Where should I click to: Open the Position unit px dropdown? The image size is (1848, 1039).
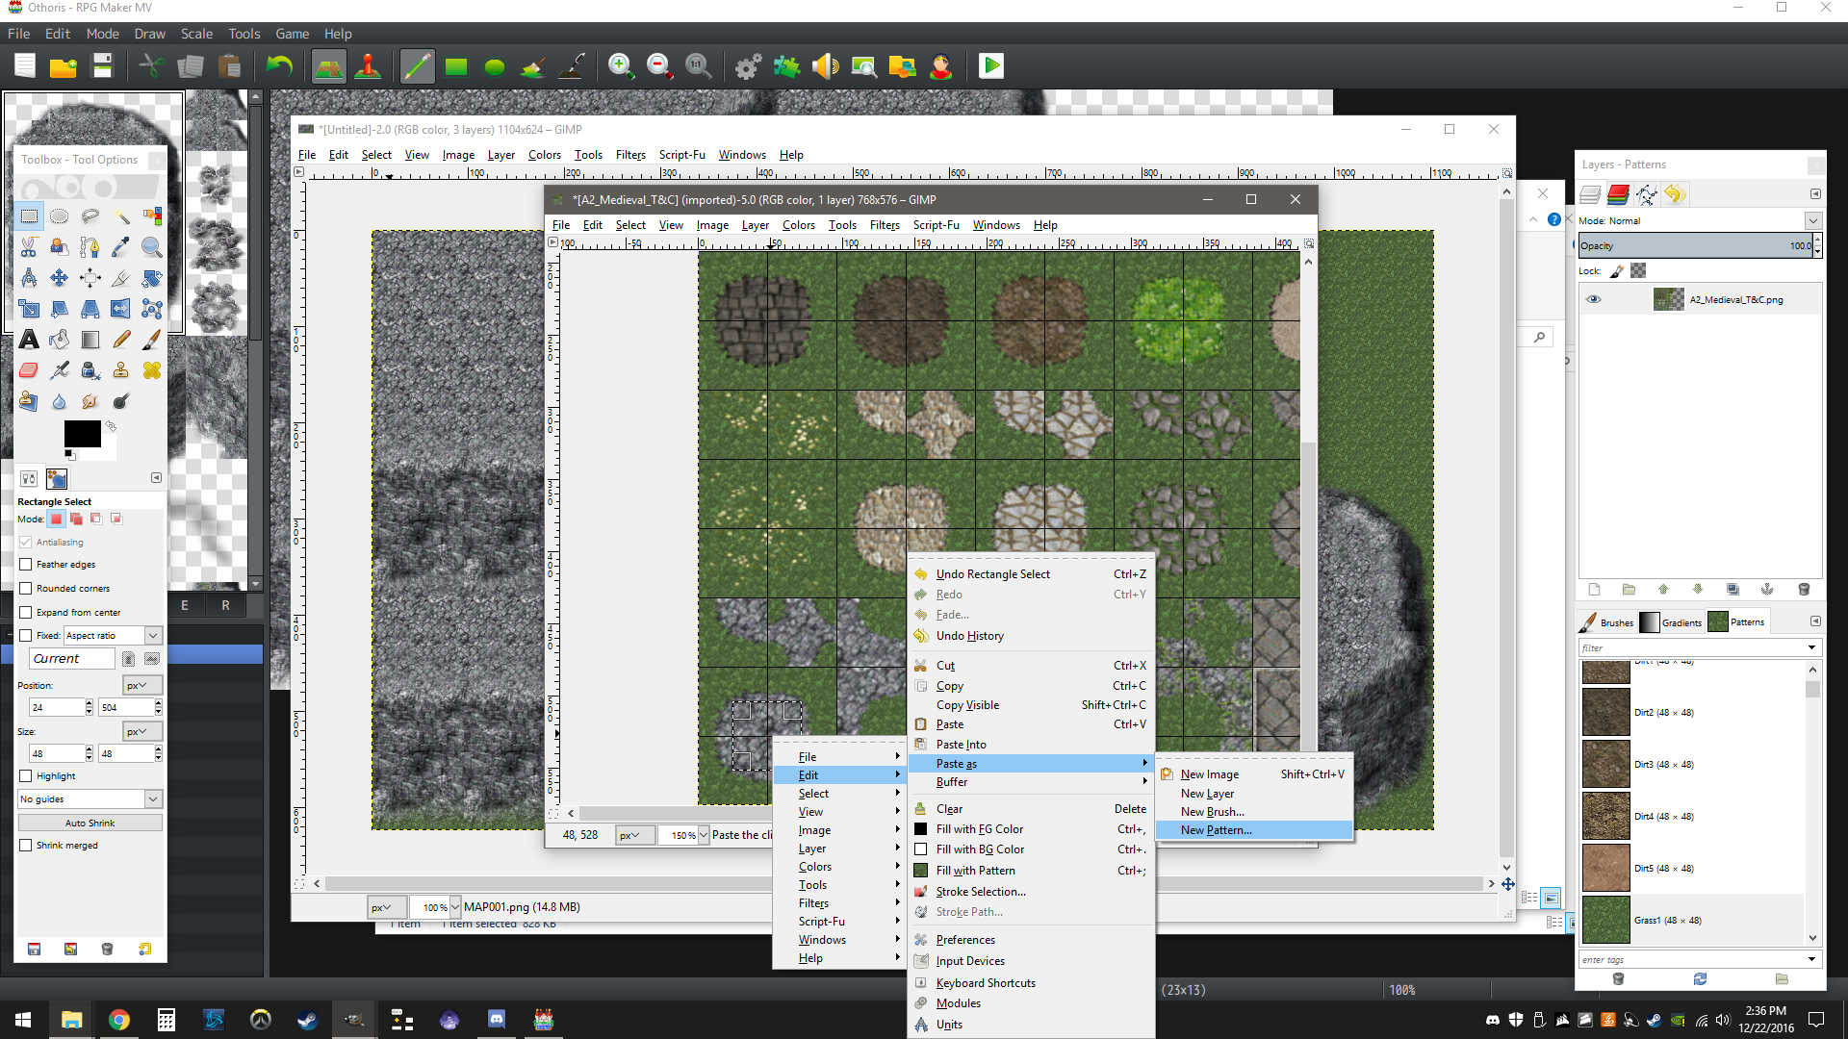(x=142, y=686)
